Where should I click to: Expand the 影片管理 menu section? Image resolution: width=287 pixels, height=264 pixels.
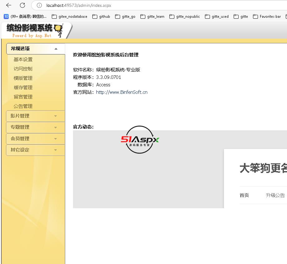pos(36,116)
